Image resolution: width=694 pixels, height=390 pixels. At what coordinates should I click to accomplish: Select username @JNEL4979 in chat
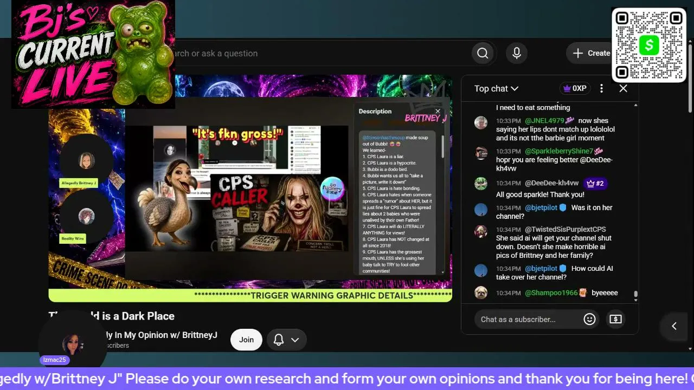tap(544, 121)
